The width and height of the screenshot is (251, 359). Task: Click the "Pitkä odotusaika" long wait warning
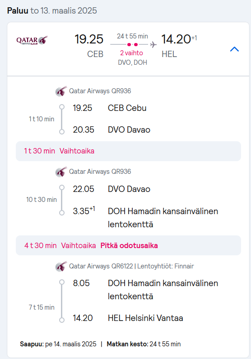[x=129, y=245]
